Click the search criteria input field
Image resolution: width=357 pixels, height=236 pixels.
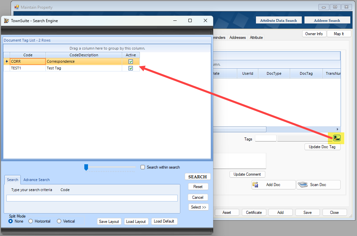[92, 198]
